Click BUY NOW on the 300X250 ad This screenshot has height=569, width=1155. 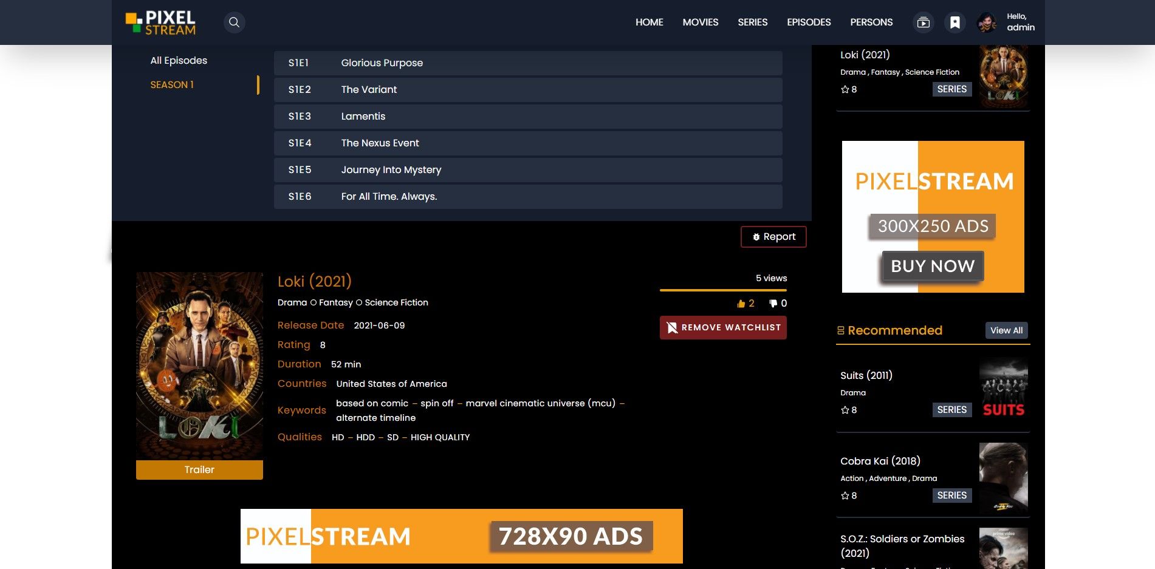click(x=933, y=266)
